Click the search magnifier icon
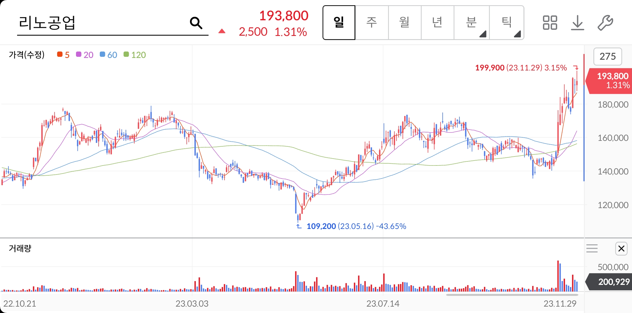The image size is (632, 313). click(196, 23)
